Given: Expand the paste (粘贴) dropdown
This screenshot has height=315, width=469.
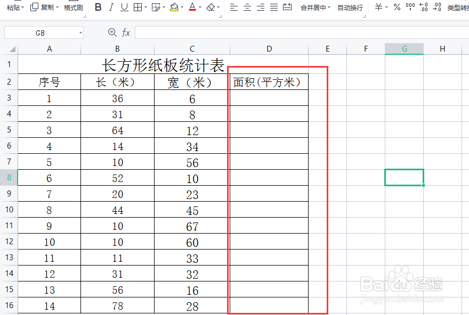Looking at the screenshot, I should 22,7.
